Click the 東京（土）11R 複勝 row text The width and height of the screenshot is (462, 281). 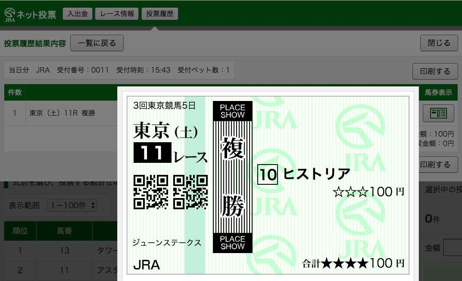(62, 113)
